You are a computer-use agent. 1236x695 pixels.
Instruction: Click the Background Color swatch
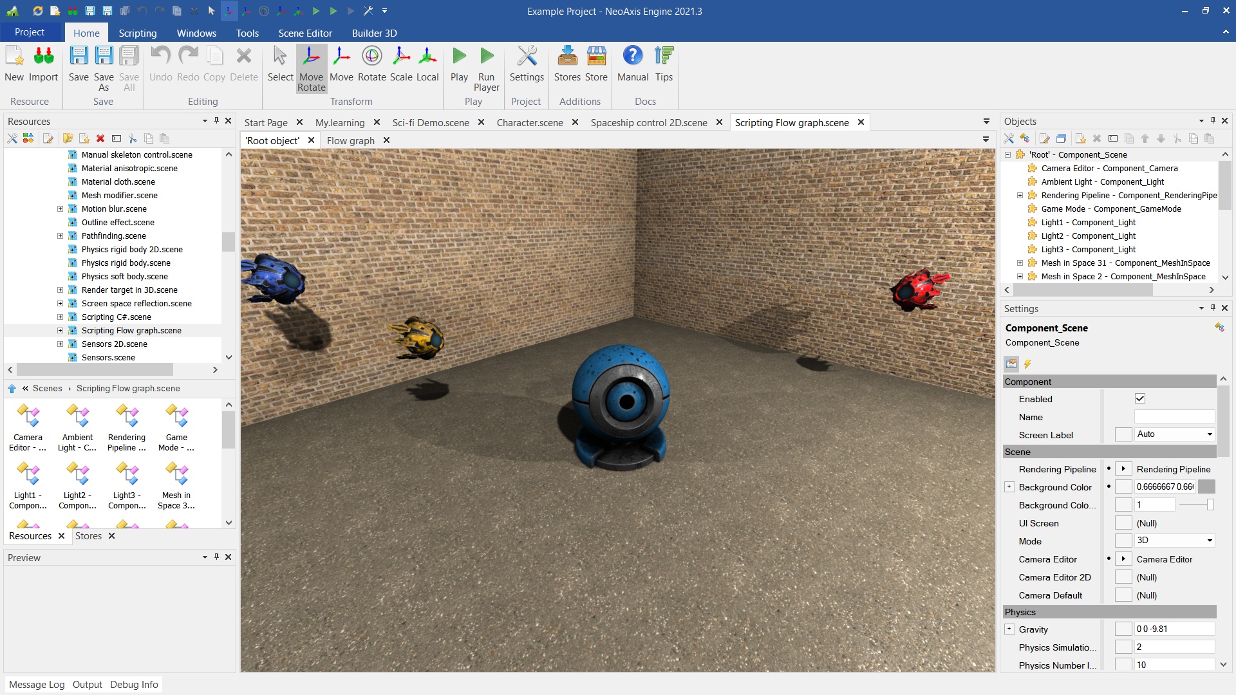(x=1207, y=487)
